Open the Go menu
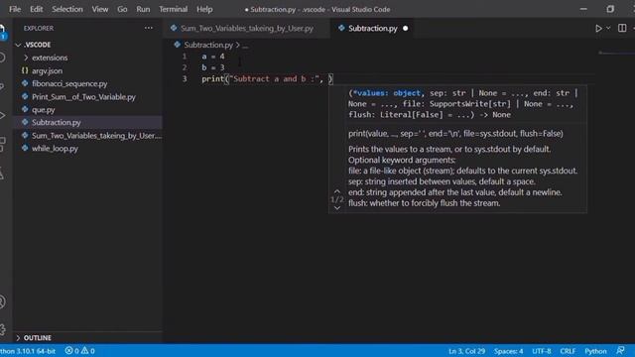The image size is (635, 357). (122, 9)
